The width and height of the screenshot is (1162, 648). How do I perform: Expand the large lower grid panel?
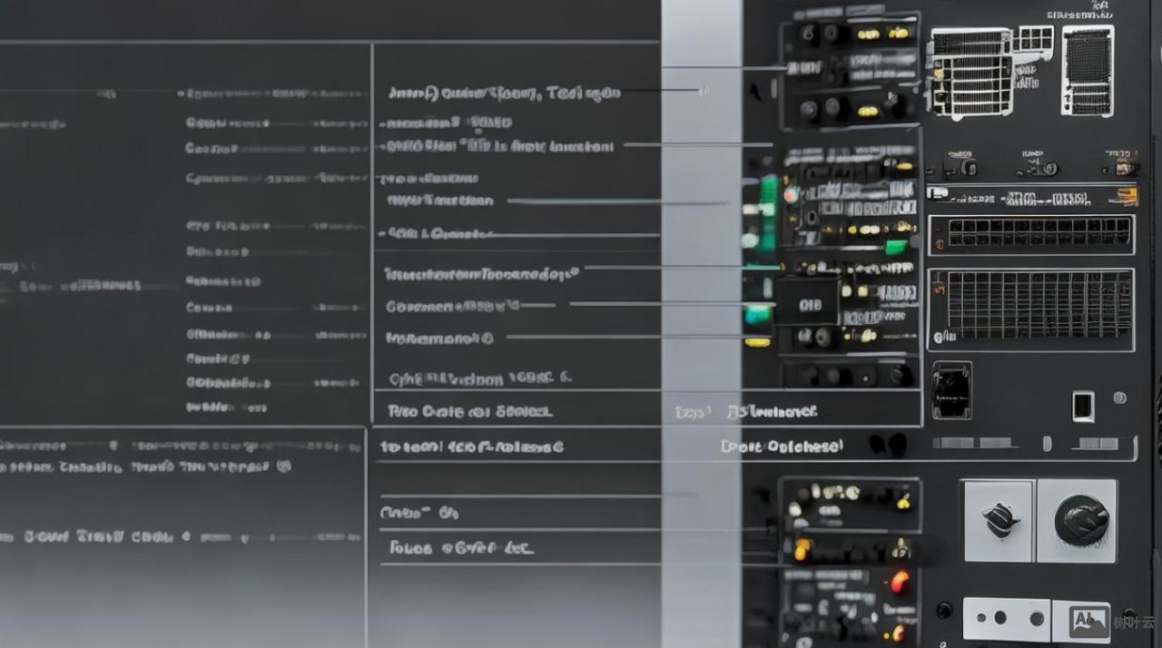1031,309
